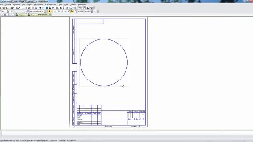The image size is (253, 142).
Task: Expand the Print icon dropdown arrow
Action: click(14, 8)
